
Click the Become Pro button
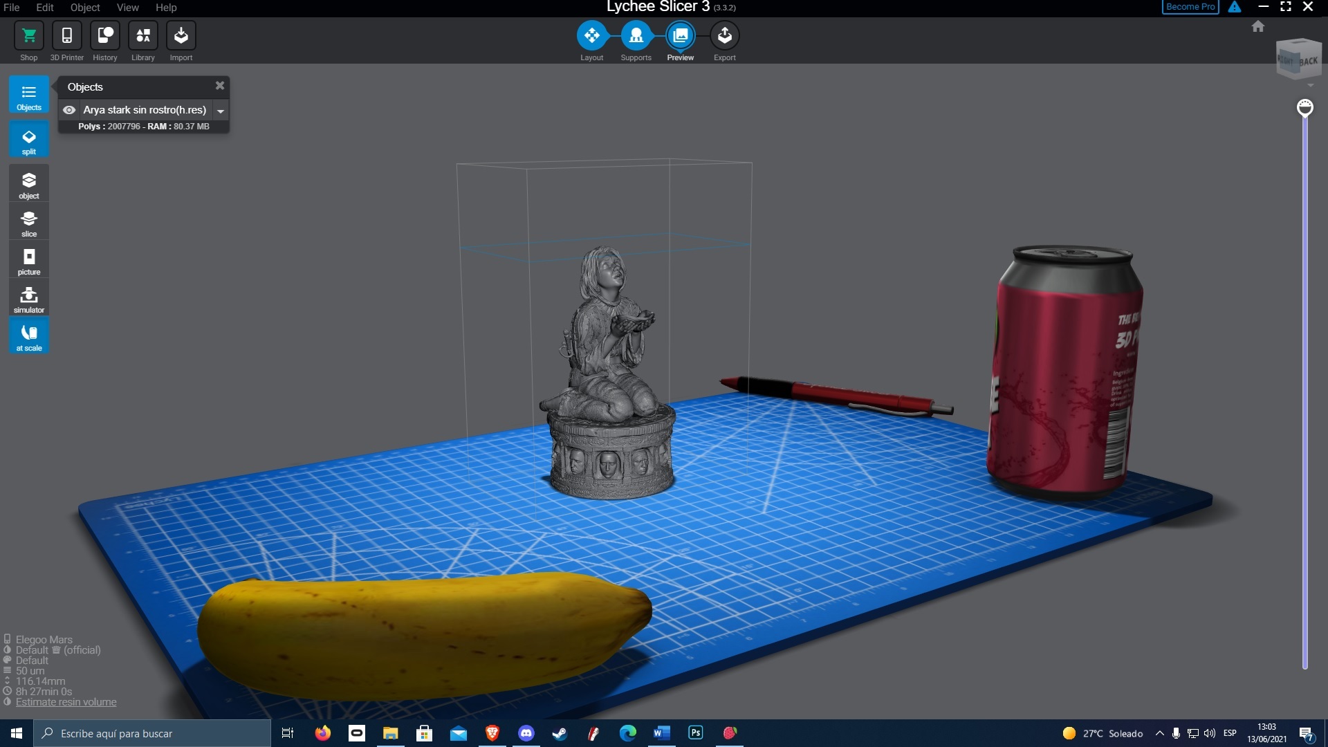click(x=1190, y=7)
